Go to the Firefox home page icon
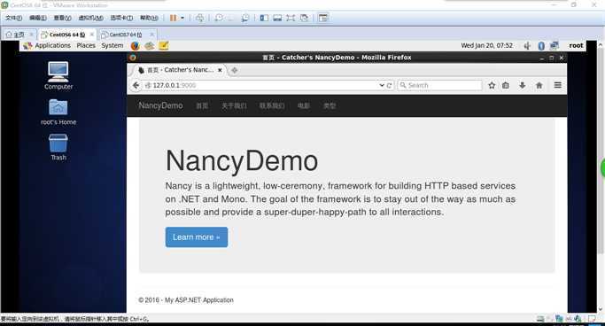The height and width of the screenshot is (326, 605). (x=539, y=85)
